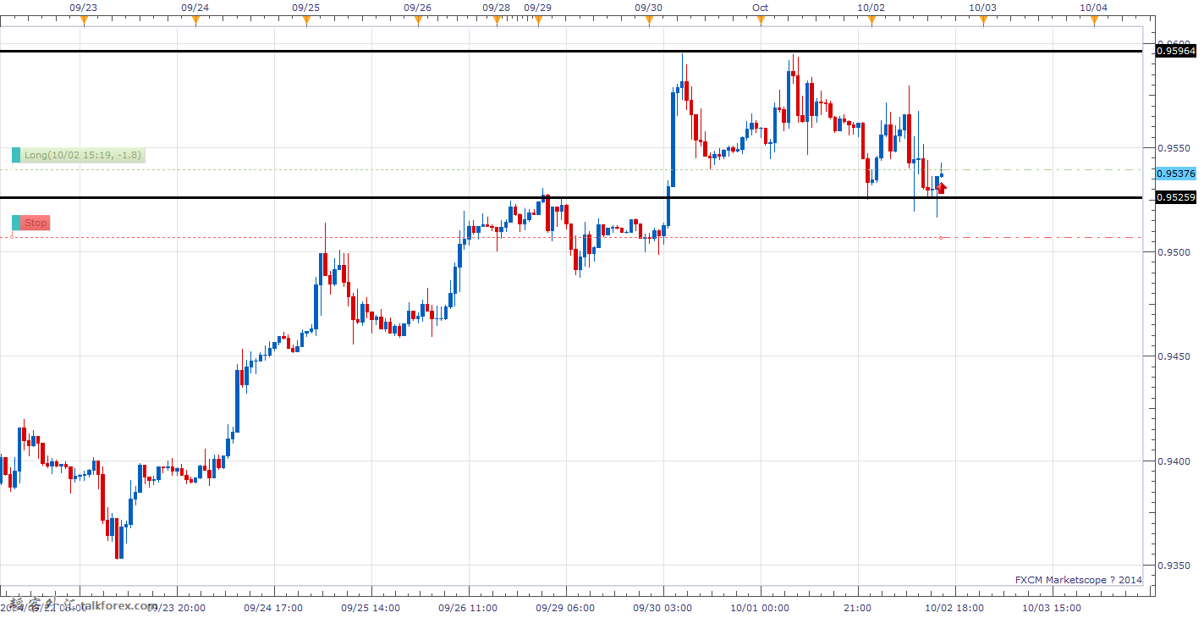Click the orange 09/26 day marker triangle
Image resolution: width=1204 pixels, height=618 pixels.
point(418,21)
